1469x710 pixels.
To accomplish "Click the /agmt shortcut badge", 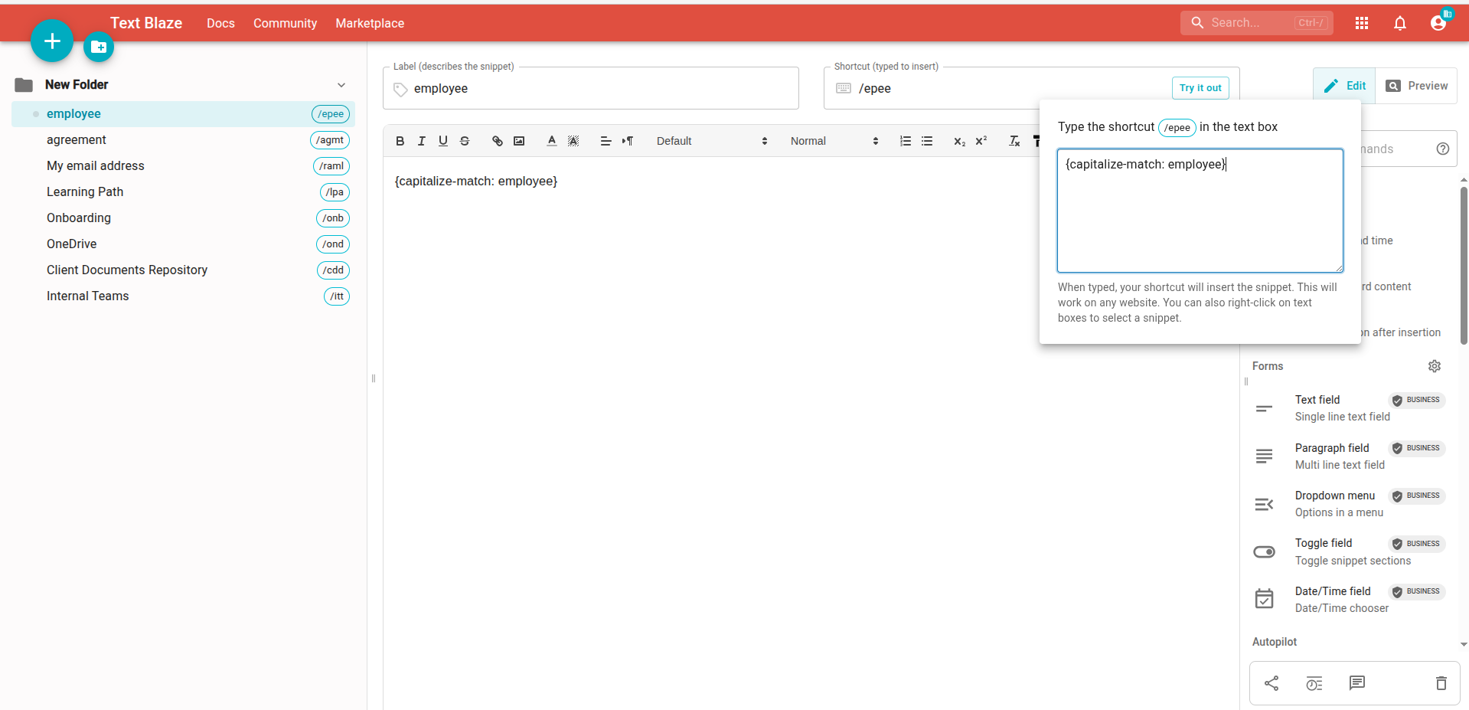I will (330, 140).
